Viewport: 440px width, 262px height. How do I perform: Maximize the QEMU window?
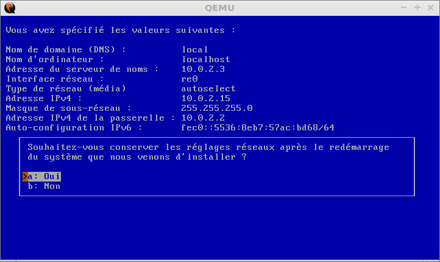click(x=417, y=7)
